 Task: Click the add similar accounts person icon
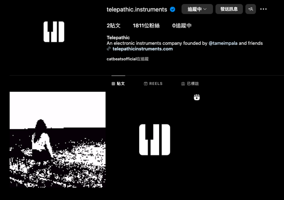click(x=251, y=9)
